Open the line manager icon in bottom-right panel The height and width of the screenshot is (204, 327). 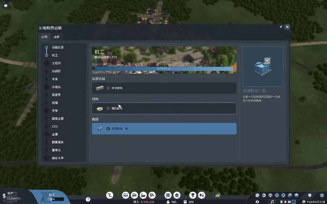pos(257,195)
